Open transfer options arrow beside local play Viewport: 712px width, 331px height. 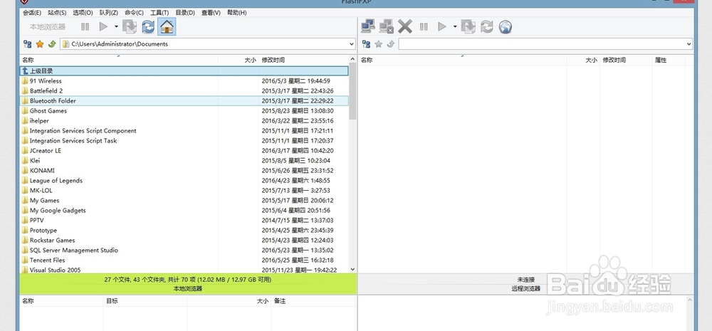116,27
